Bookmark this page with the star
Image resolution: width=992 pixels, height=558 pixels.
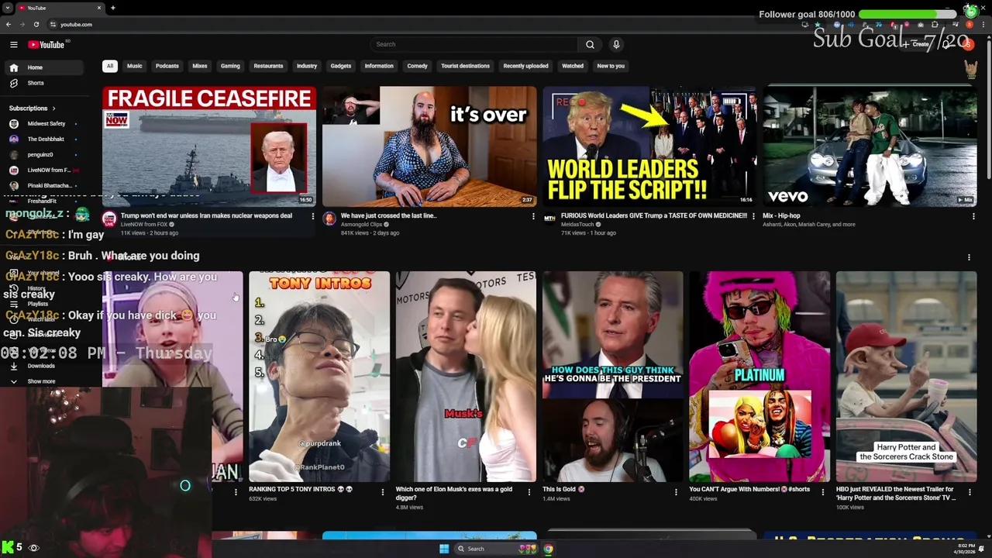point(817,24)
